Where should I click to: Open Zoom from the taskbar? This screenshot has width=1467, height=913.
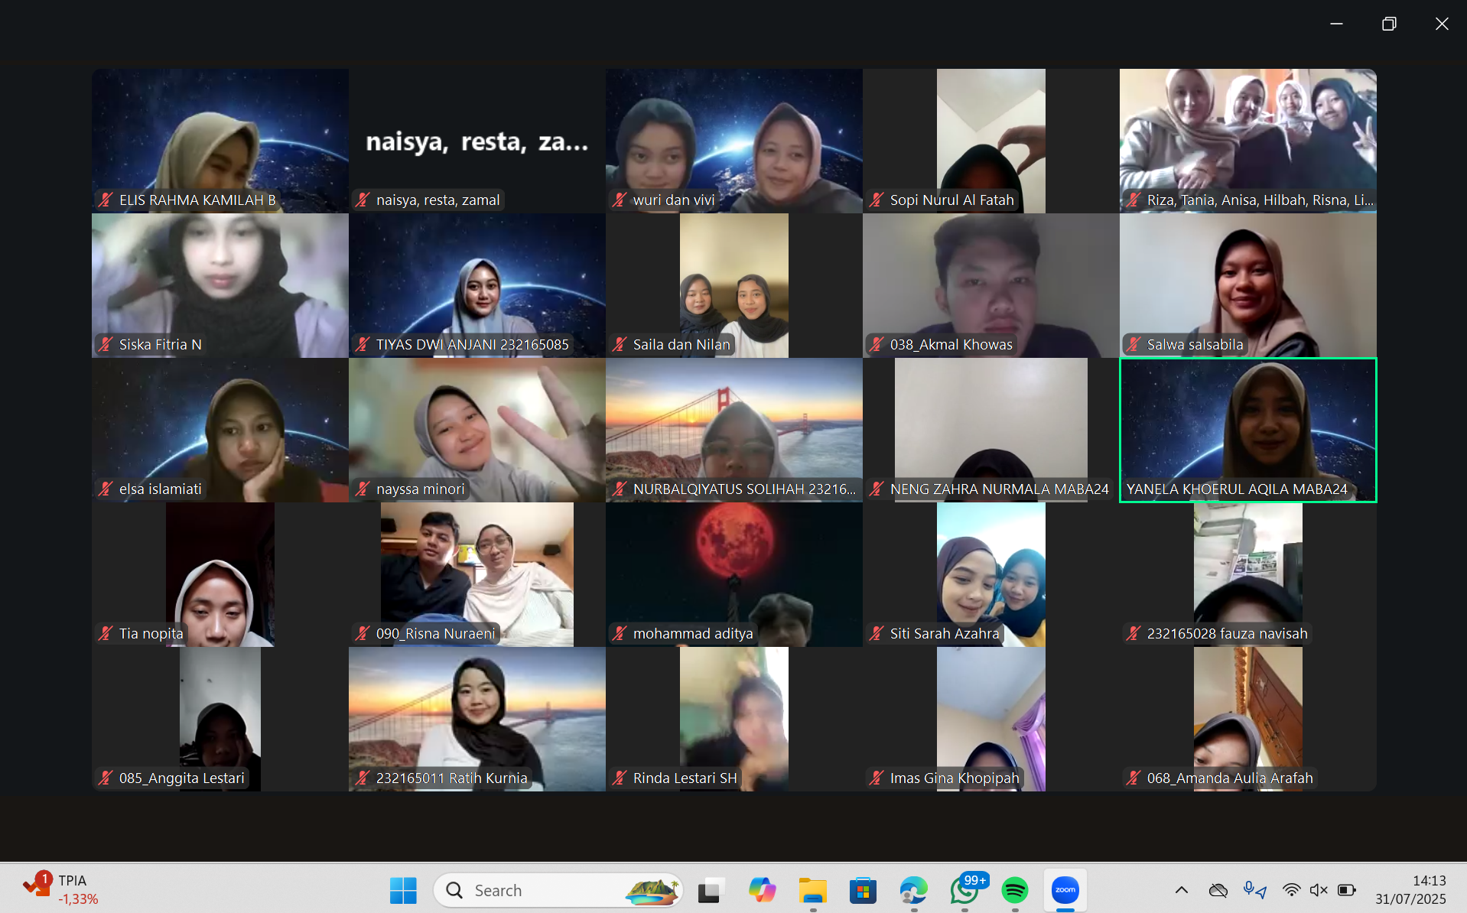[1065, 890]
